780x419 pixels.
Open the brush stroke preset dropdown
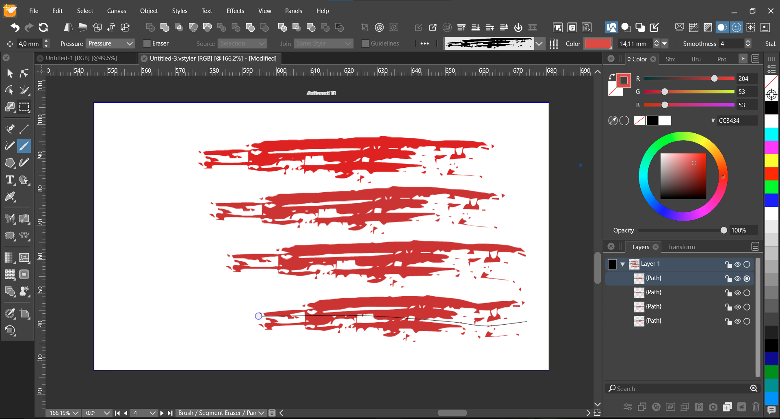[x=539, y=43]
